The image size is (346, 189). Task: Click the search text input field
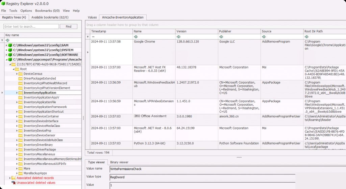tap(31, 26)
